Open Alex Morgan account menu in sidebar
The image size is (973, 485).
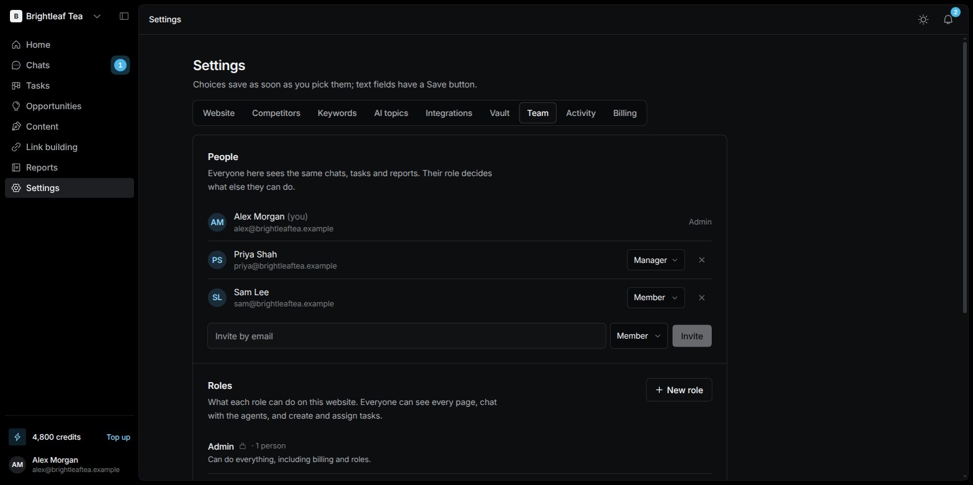click(x=69, y=465)
